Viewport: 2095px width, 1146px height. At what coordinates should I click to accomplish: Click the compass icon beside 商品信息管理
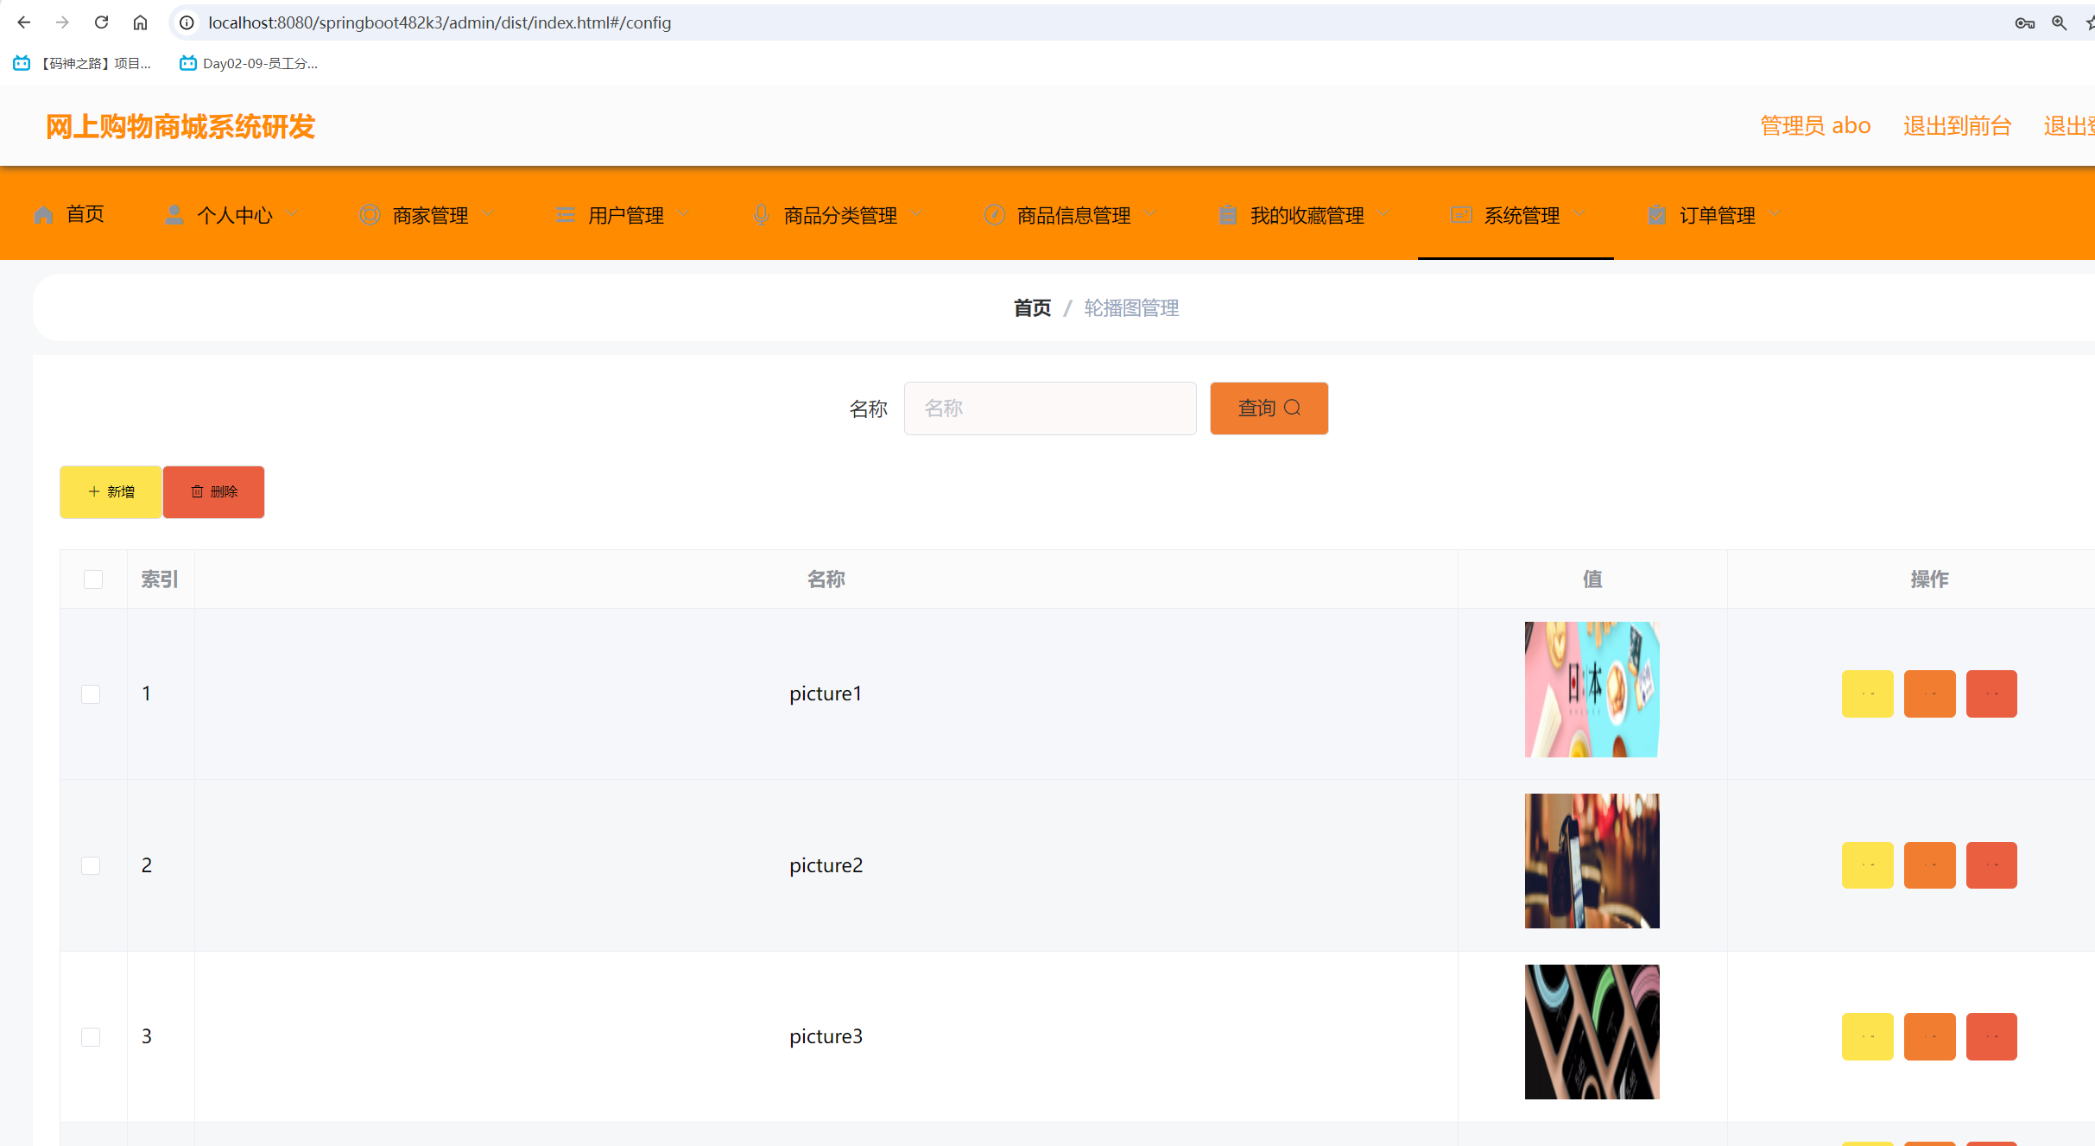[x=994, y=215]
